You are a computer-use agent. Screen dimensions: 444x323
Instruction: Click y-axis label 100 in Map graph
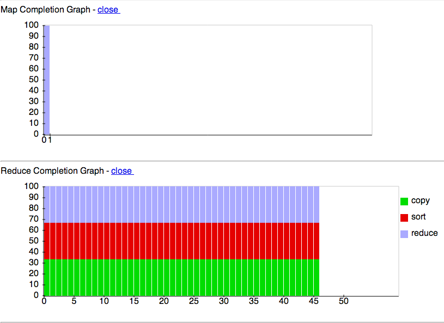(32, 25)
